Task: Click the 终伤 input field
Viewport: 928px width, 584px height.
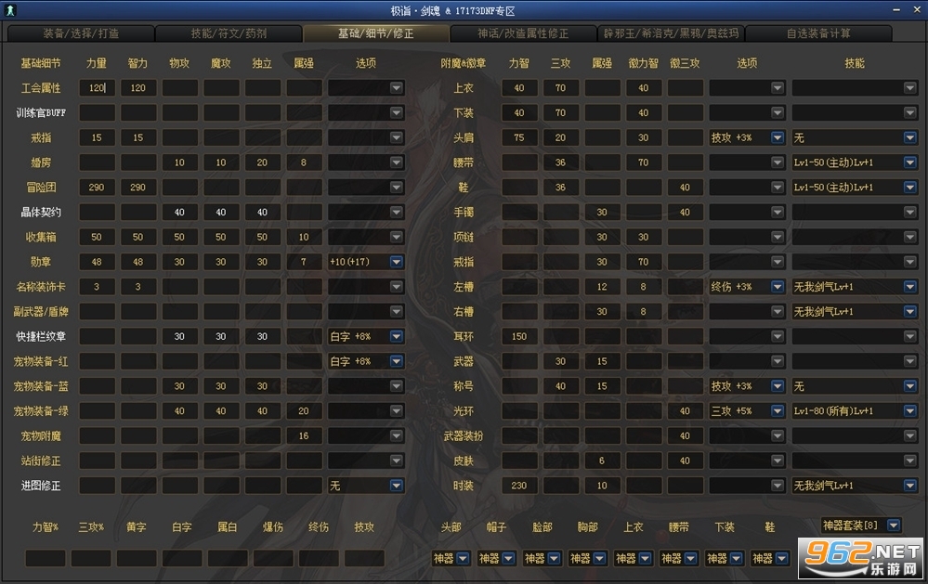Action: tap(319, 558)
